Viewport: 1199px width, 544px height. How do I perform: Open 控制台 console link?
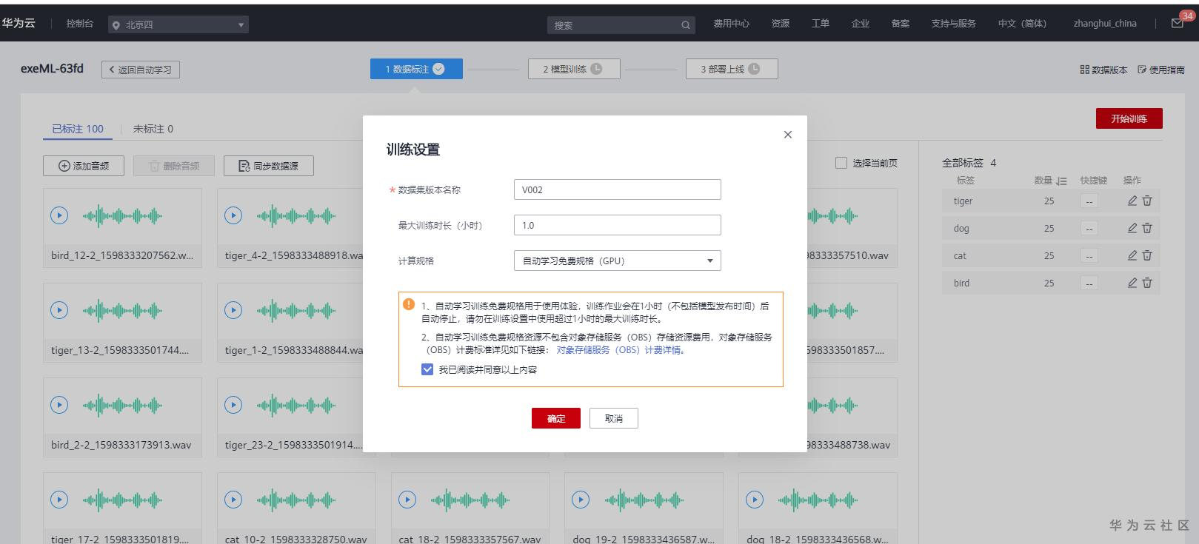click(80, 24)
